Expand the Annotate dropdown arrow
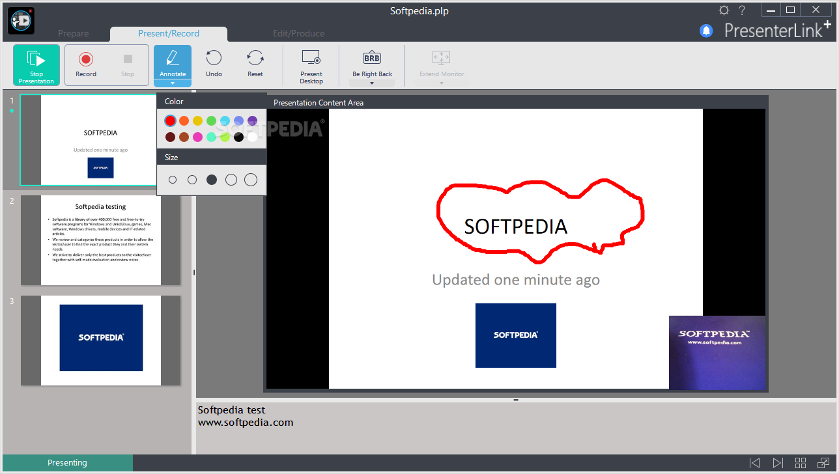 coord(173,83)
